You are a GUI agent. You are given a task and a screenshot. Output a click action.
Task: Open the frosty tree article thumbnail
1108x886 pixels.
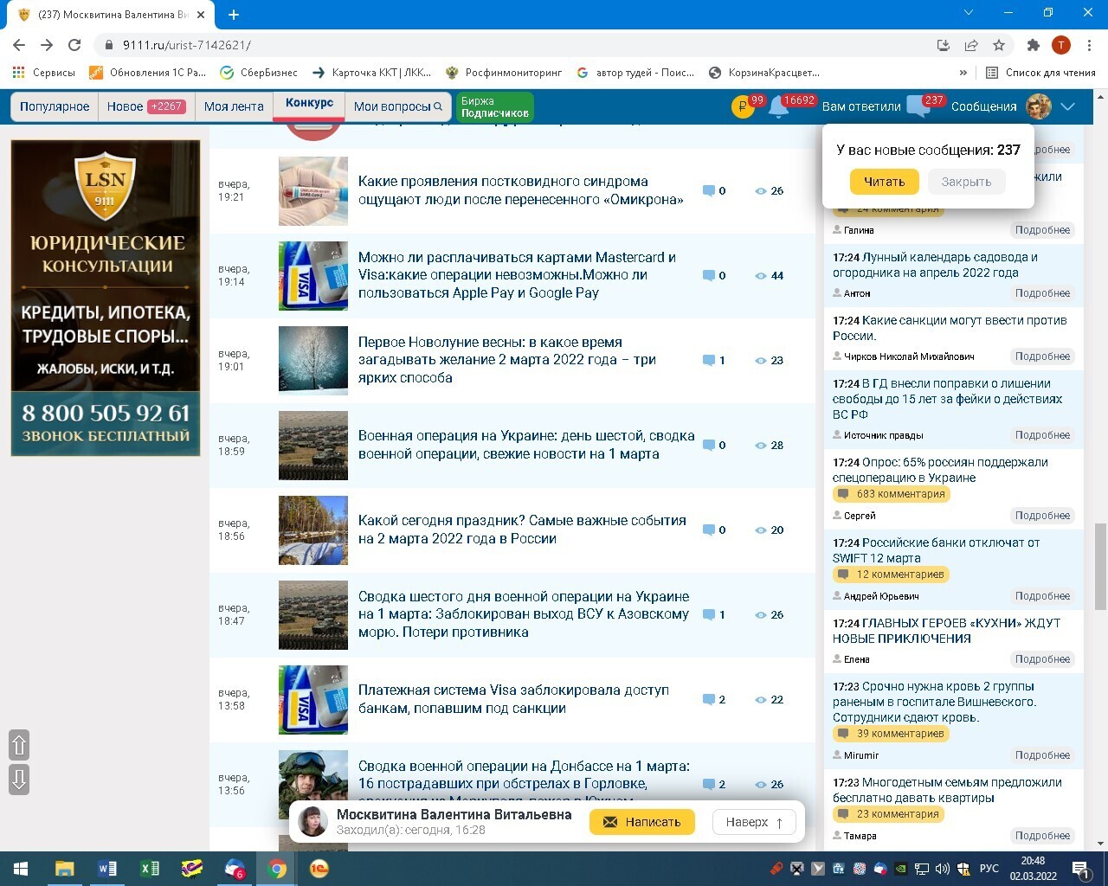[312, 360]
